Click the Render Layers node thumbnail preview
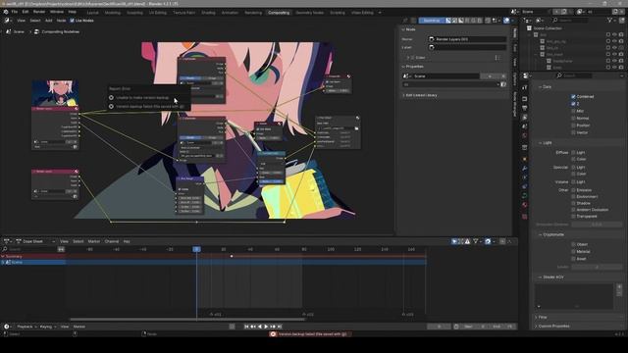Screen dimensions: 628x353 pyautogui.click(x=55, y=93)
